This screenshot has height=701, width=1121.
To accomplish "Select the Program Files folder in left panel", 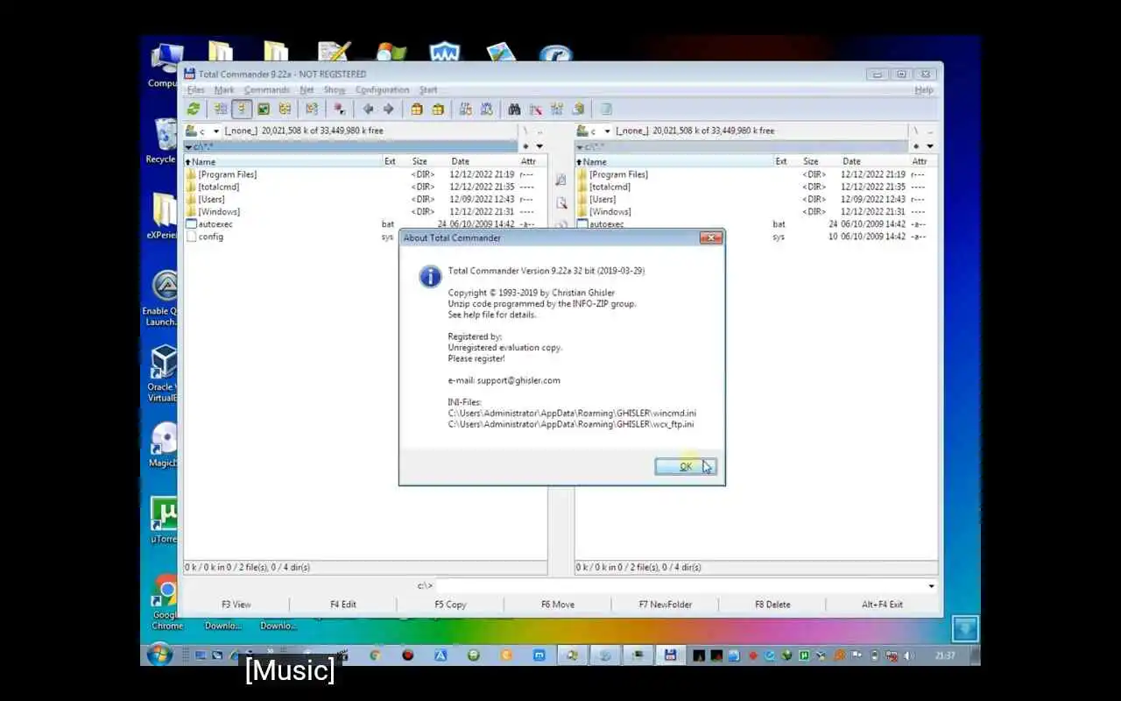I will (x=227, y=174).
